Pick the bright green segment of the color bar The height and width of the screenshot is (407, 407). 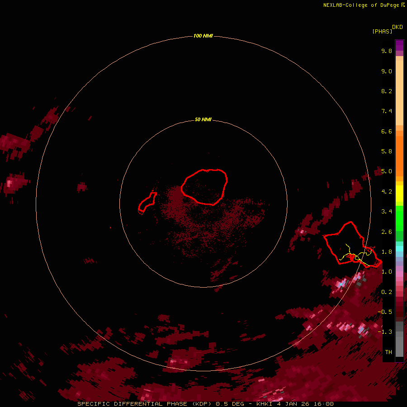399,219
